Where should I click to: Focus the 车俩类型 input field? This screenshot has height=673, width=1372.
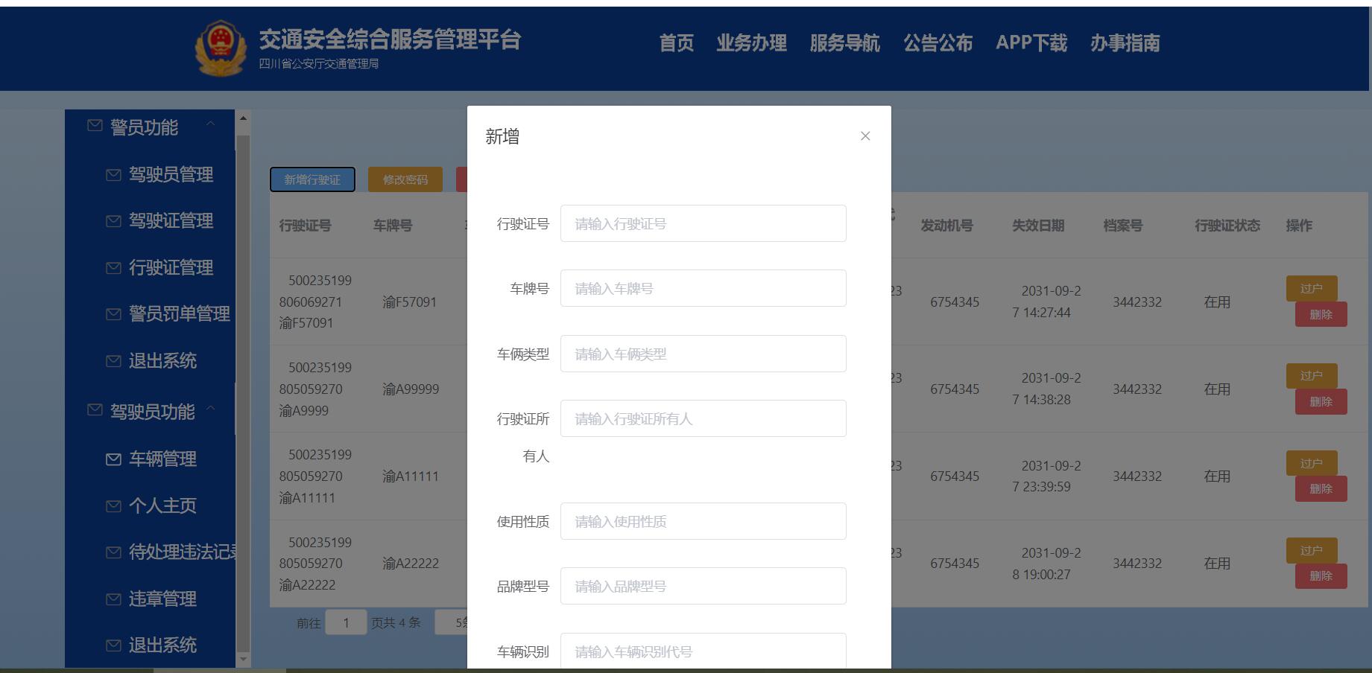click(704, 354)
